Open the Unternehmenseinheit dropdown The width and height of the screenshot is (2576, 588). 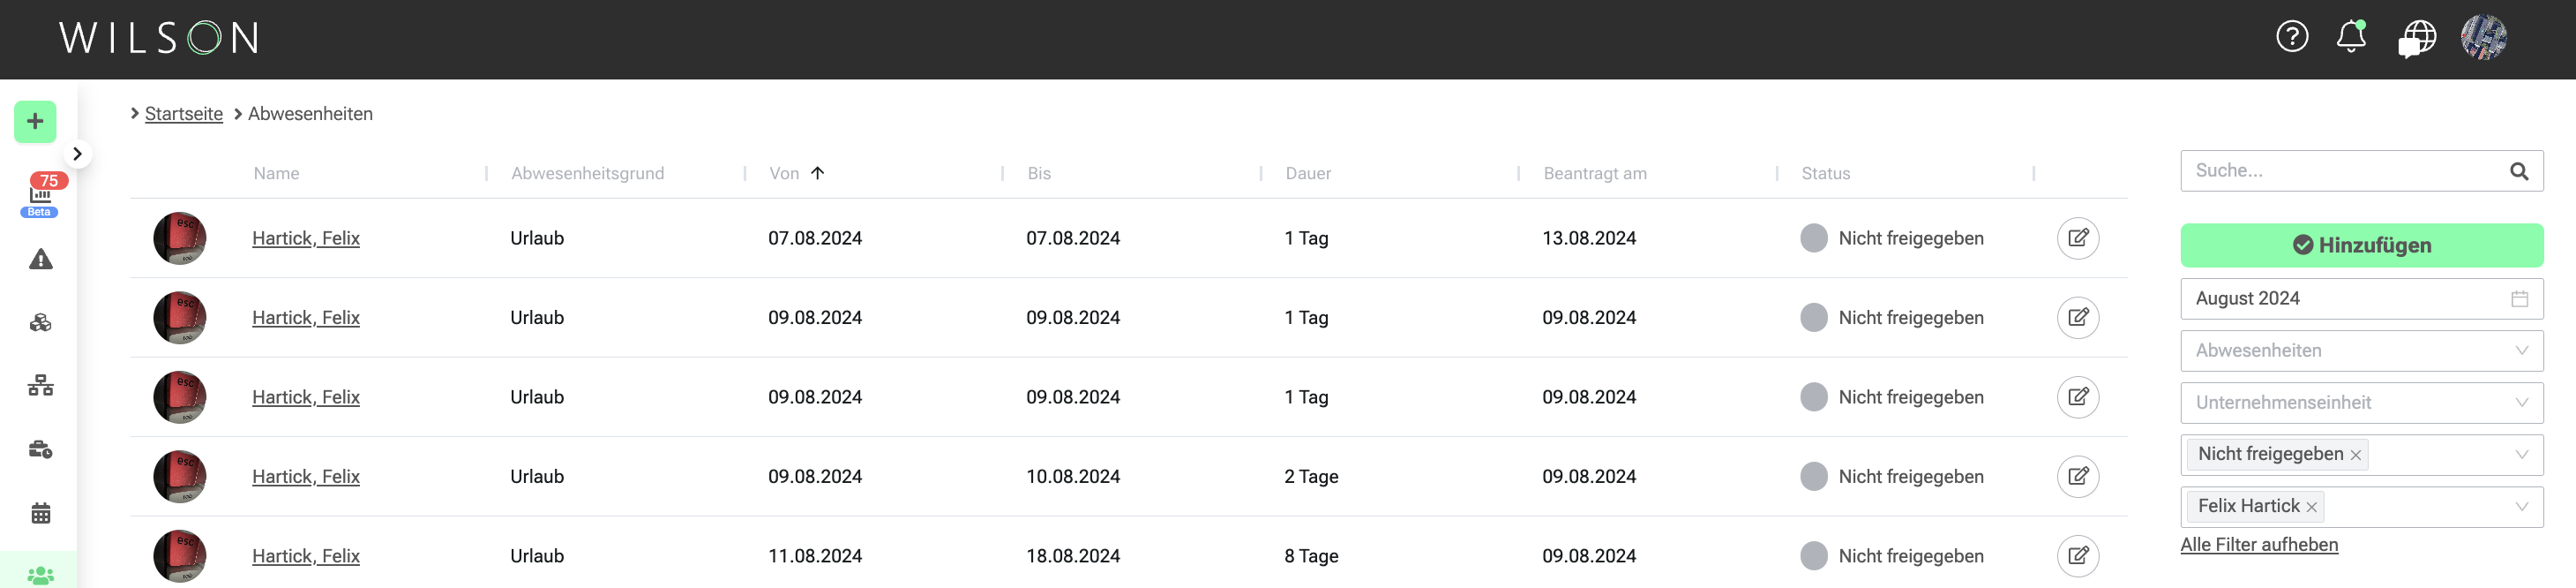click(x=2362, y=403)
